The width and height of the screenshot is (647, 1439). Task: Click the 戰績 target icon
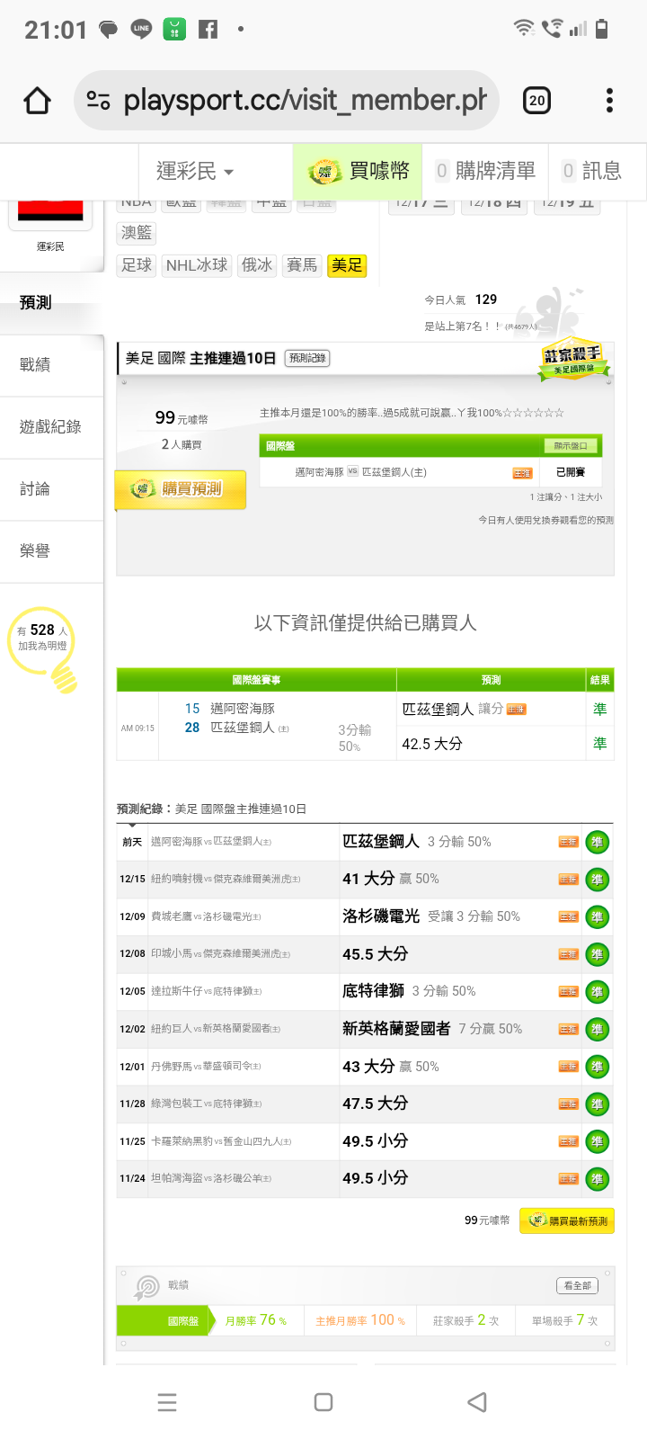(146, 1287)
